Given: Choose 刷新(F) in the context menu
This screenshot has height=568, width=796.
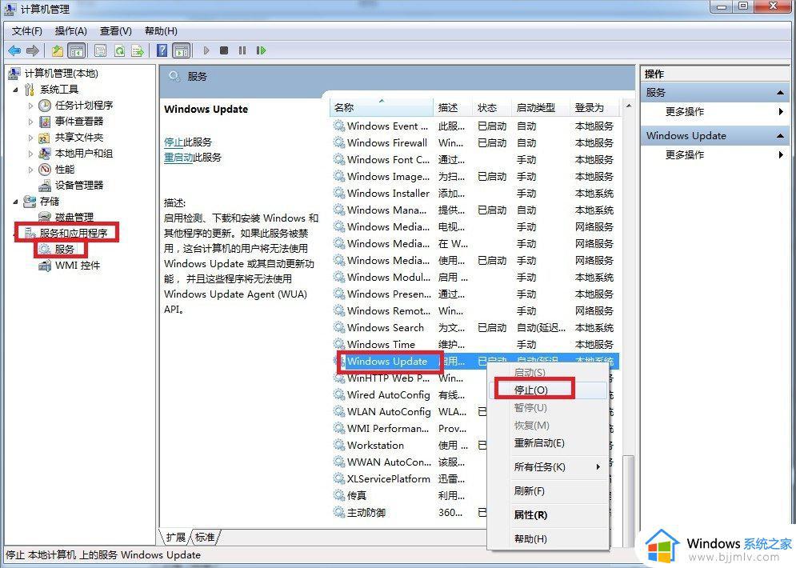Looking at the screenshot, I should [x=548, y=491].
